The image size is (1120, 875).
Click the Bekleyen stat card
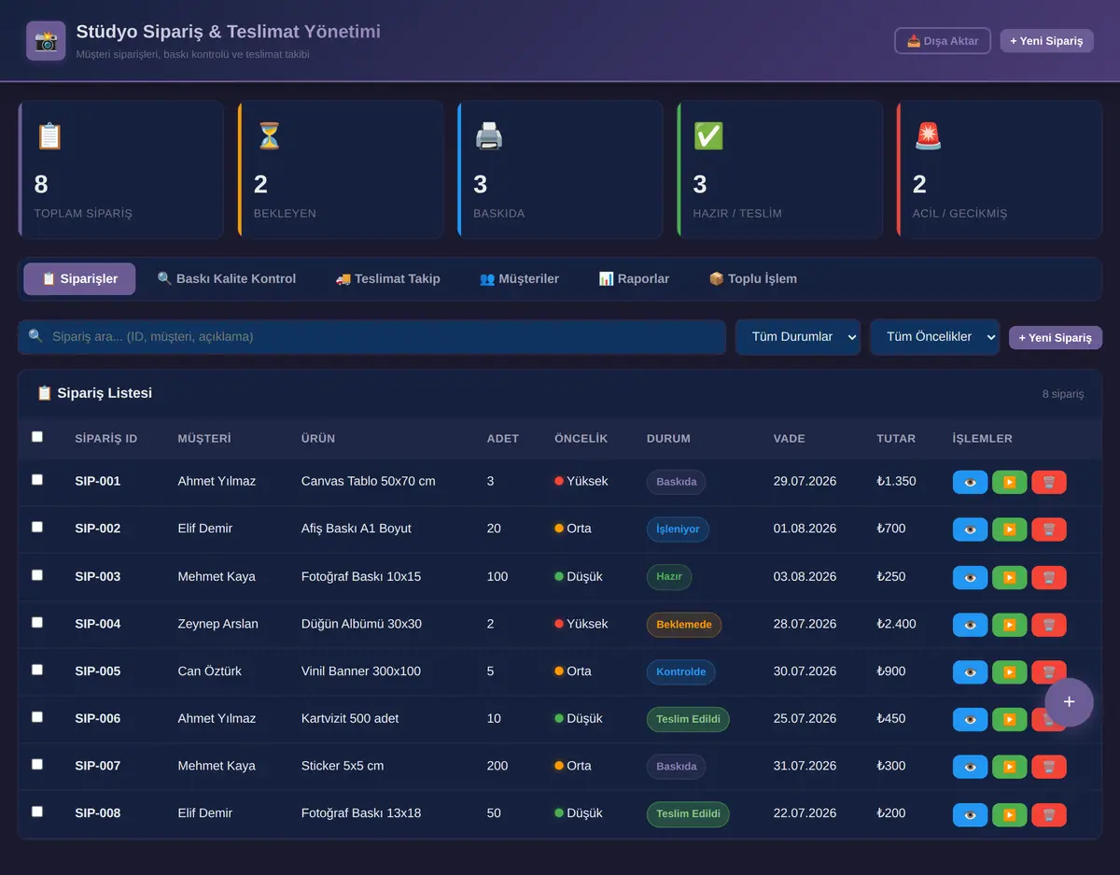pyautogui.click(x=340, y=170)
